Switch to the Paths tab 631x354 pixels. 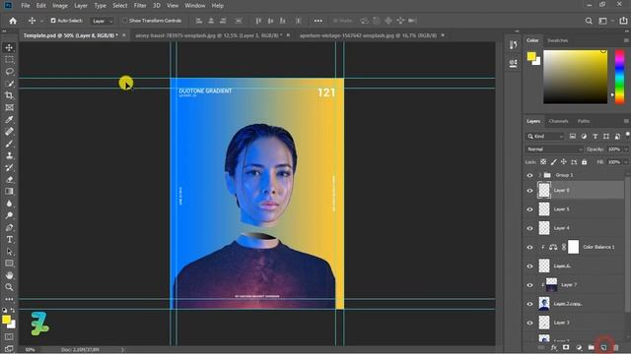[583, 121]
